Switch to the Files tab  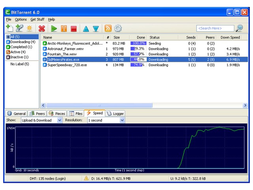(76, 114)
